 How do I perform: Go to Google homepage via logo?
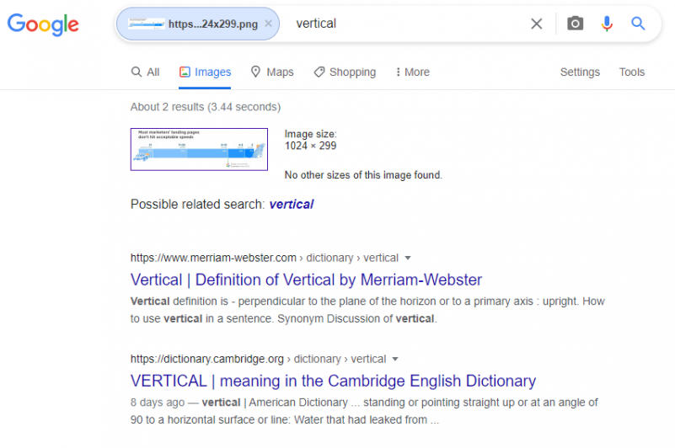43,24
